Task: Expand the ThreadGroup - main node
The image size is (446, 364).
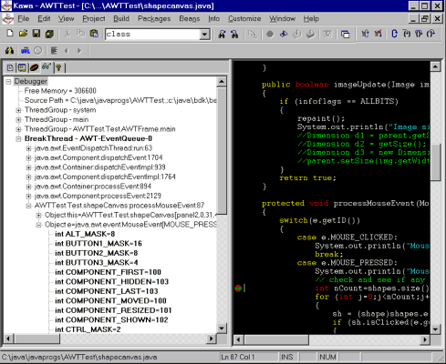Action: [18, 119]
